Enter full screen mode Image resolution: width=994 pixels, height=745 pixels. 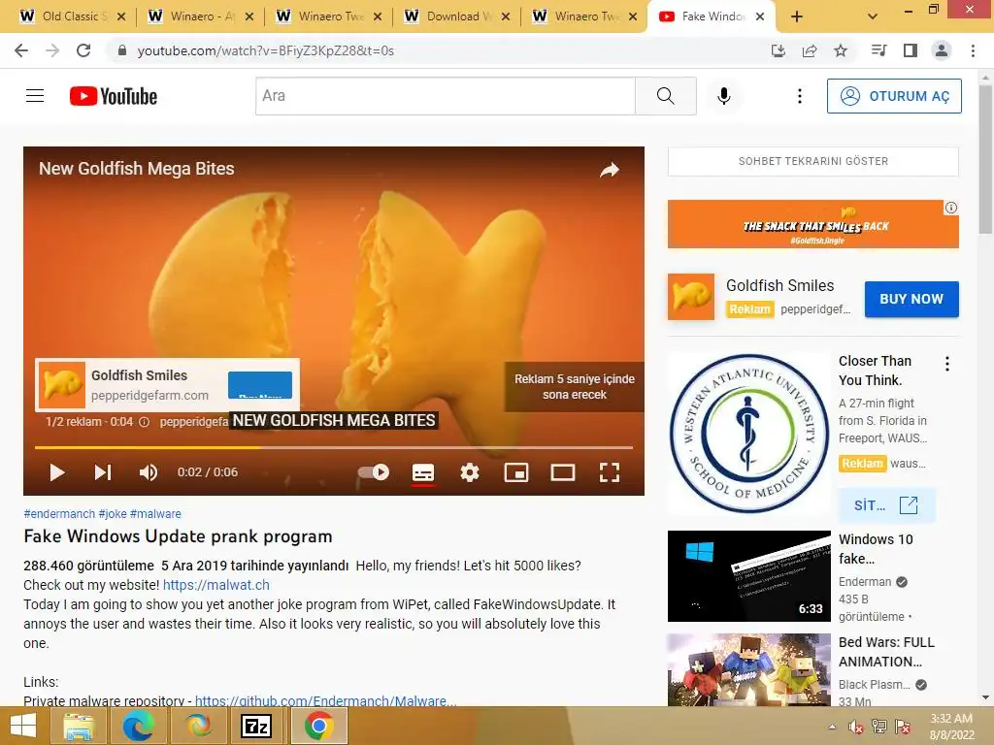[x=610, y=472]
